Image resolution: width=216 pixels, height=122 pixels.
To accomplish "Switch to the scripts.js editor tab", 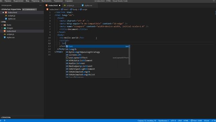I will tap(70, 5).
